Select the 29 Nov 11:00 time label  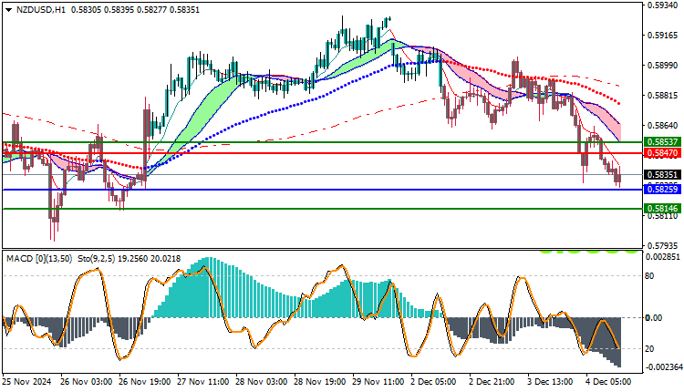[x=378, y=382]
